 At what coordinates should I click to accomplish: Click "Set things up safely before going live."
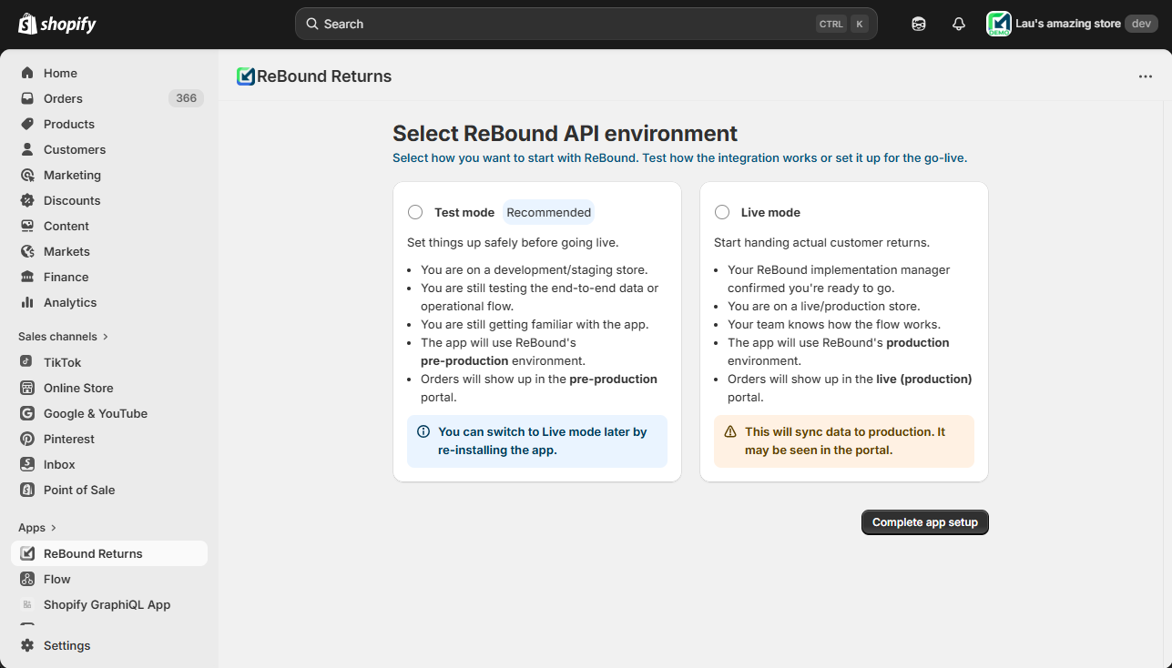(513, 243)
